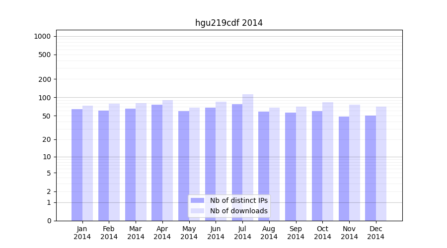Pick the Sep 2014 distinct IPs bar
The height and width of the screenshot is (248, 447).
pyautogui.click(x=291, y=167)
